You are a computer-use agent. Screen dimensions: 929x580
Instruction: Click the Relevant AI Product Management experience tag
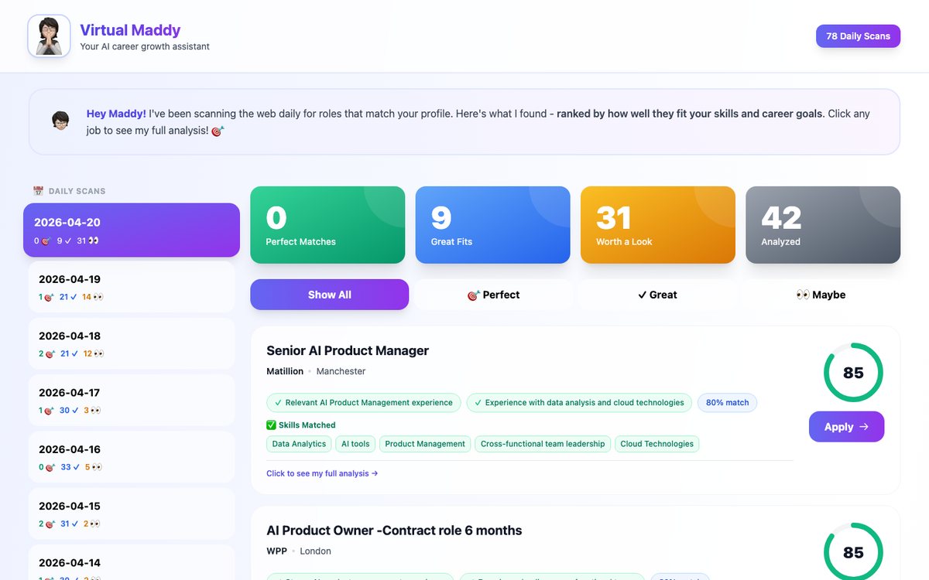click(x=363, y=403)
